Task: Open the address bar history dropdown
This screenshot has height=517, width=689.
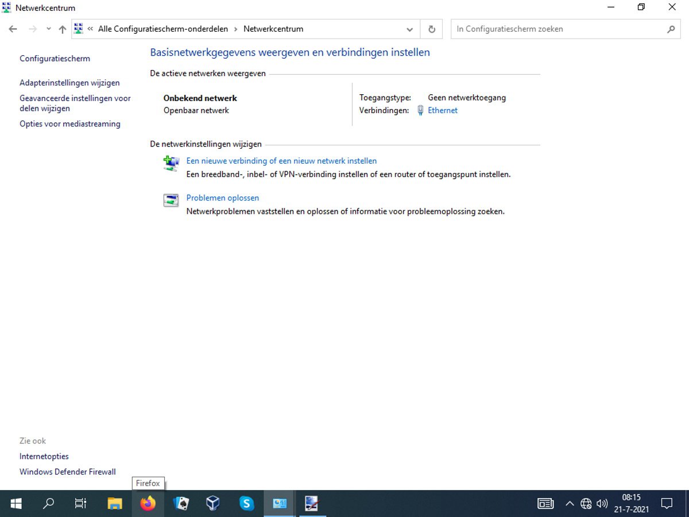Action: tap(409, 29)
